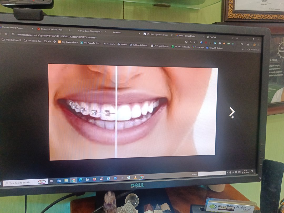Screen dimensions: 284x213
Task: Click the photos.google.com address bar
Action: [57, 36]
